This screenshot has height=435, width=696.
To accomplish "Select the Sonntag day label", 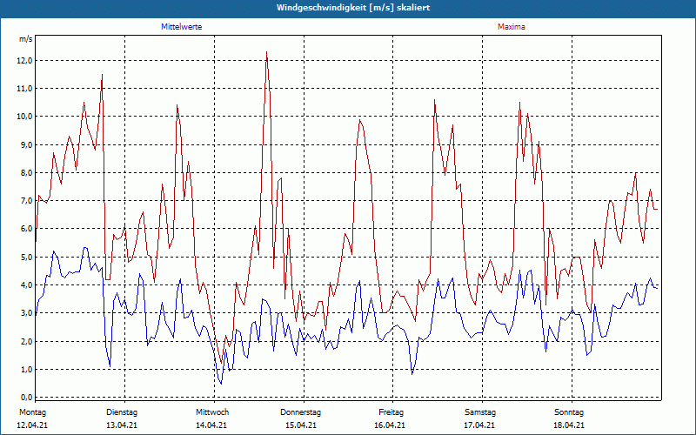I will tap(569, 412).
